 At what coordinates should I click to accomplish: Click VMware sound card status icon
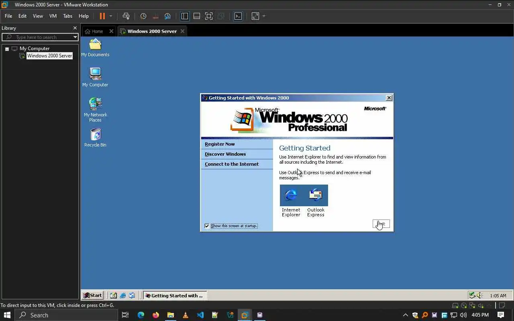point(481,306)
